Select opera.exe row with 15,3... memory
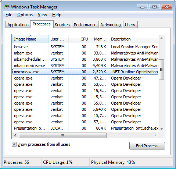This screenshot has height=169, width=176. click(85, 97)
